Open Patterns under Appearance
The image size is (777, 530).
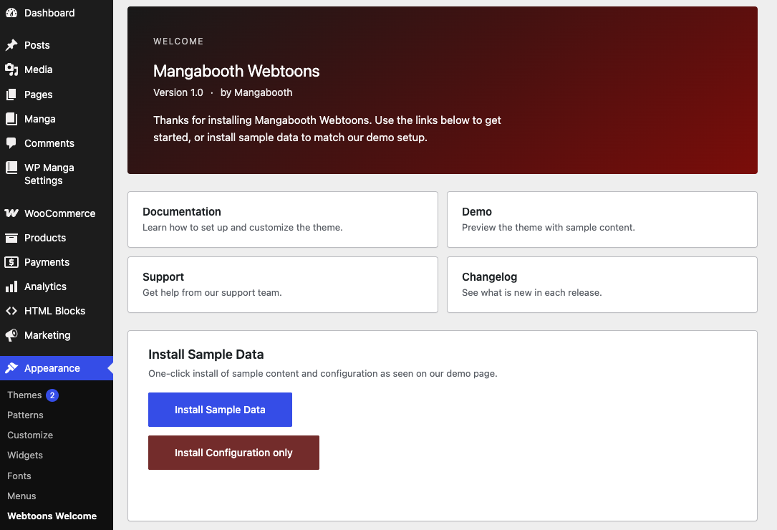click(x=25, y=415)
